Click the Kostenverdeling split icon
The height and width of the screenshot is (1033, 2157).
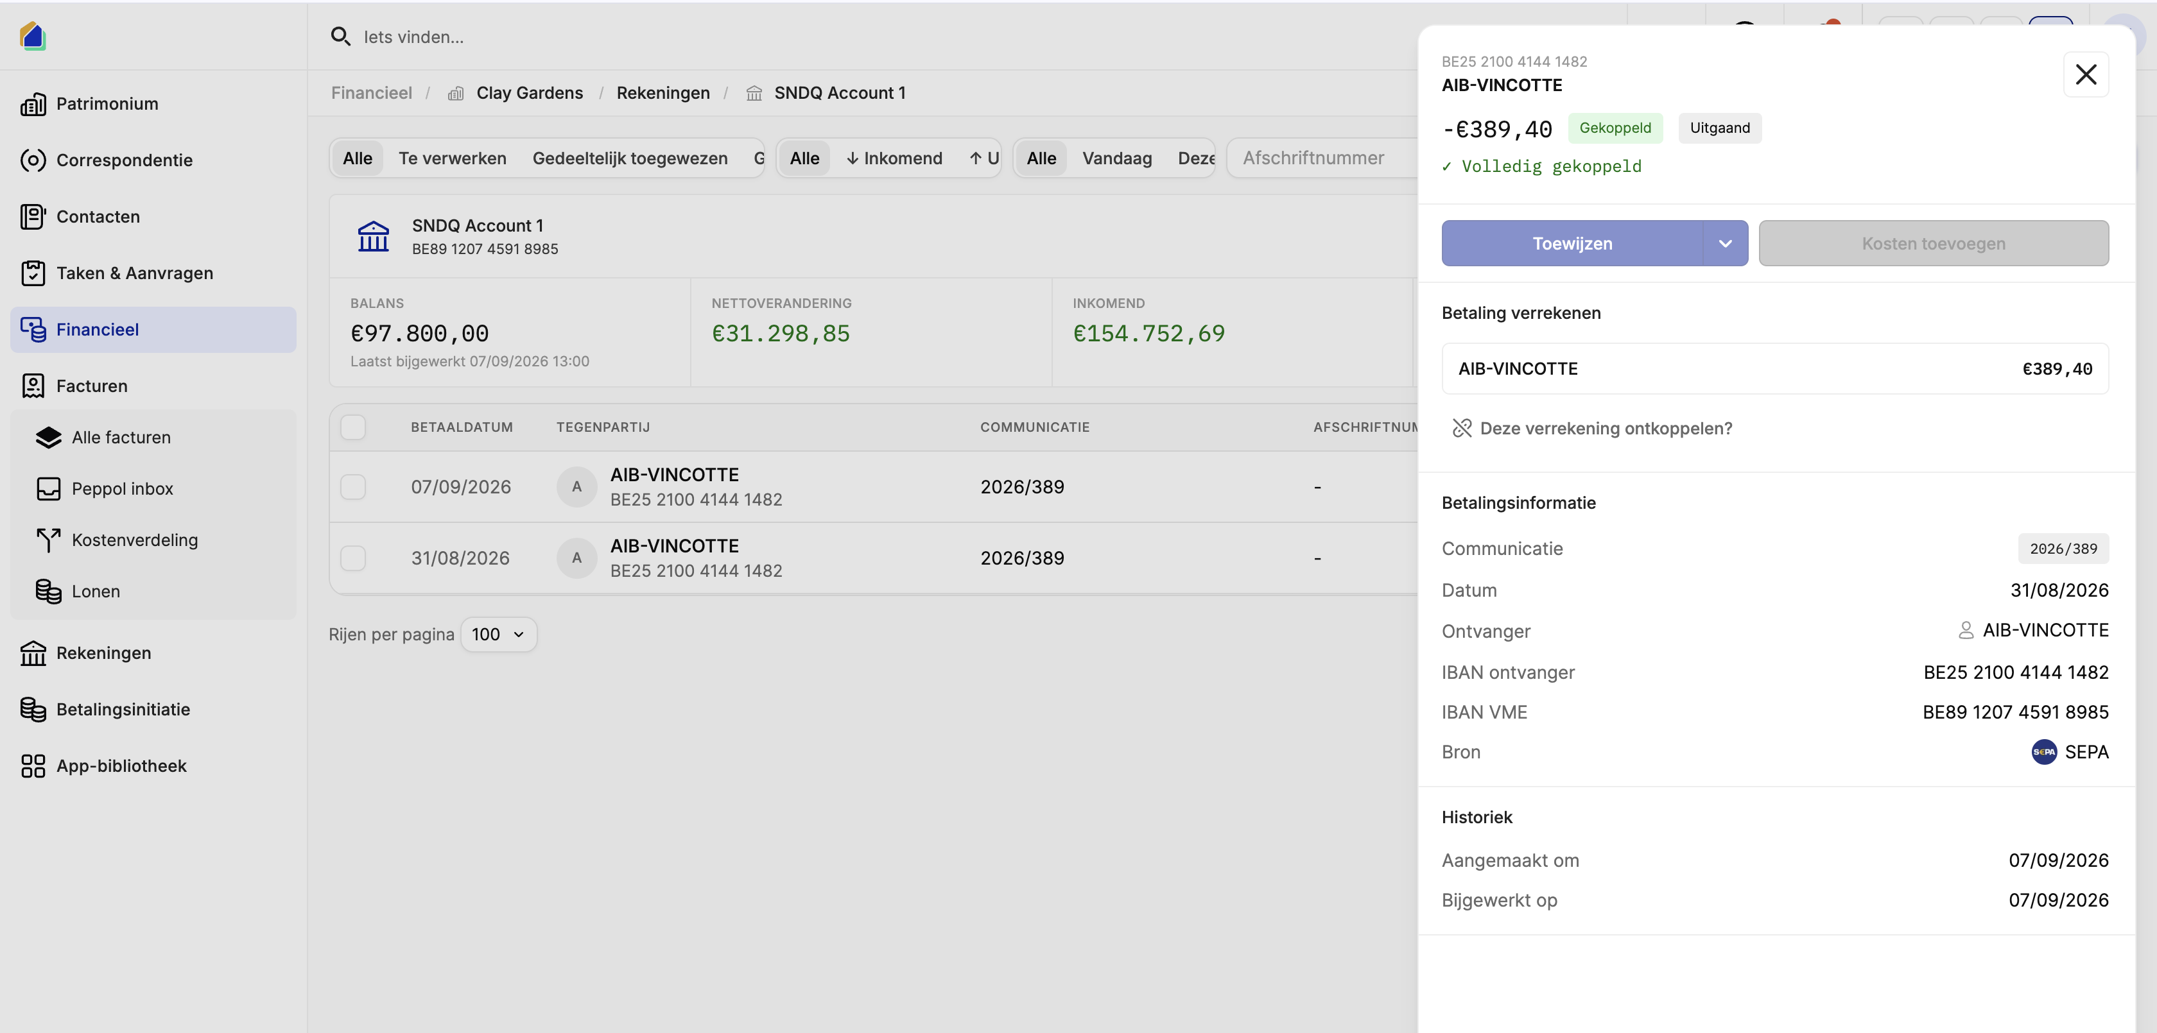49,540
